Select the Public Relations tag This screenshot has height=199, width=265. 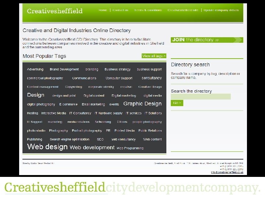tap(150, 130)
